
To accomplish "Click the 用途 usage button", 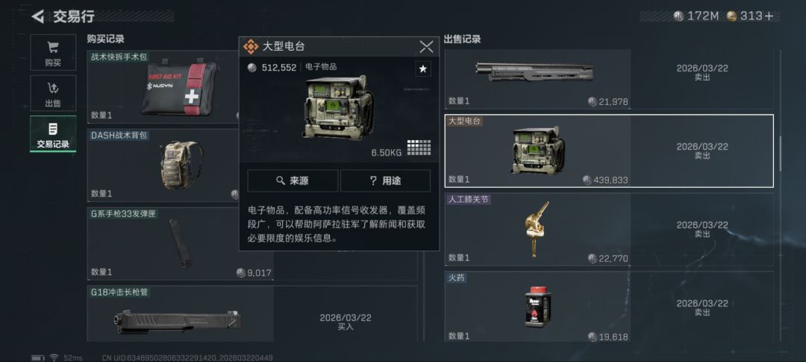I will 385,180.
